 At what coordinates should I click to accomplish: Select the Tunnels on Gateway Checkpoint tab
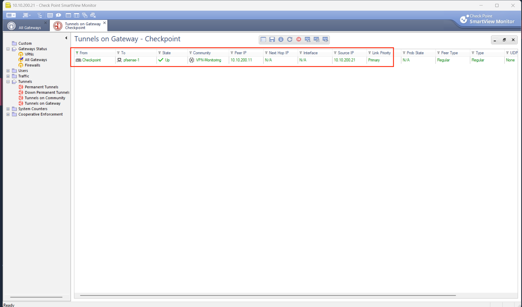coord(79,26)
